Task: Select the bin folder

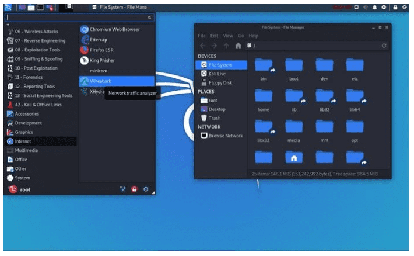Action: point(264,70)
